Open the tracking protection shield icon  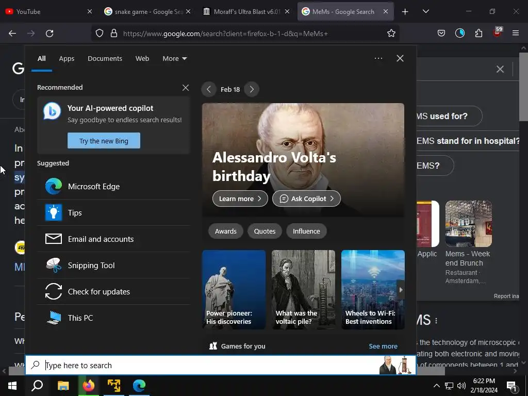(x=100, y=34)
